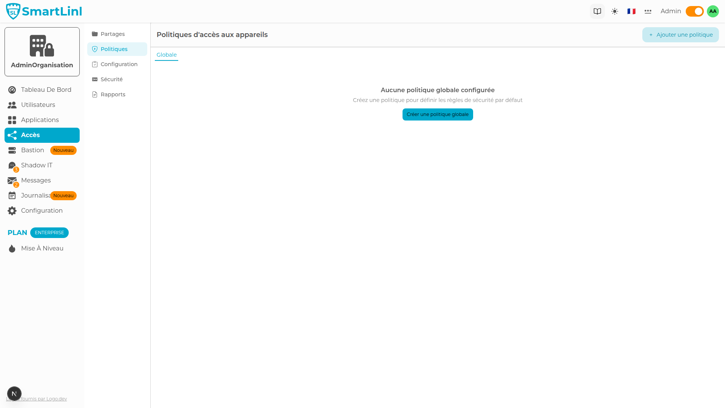Select the Bastion server icon
The width and height of the screenshot is (725, 408).
[12, 150]
